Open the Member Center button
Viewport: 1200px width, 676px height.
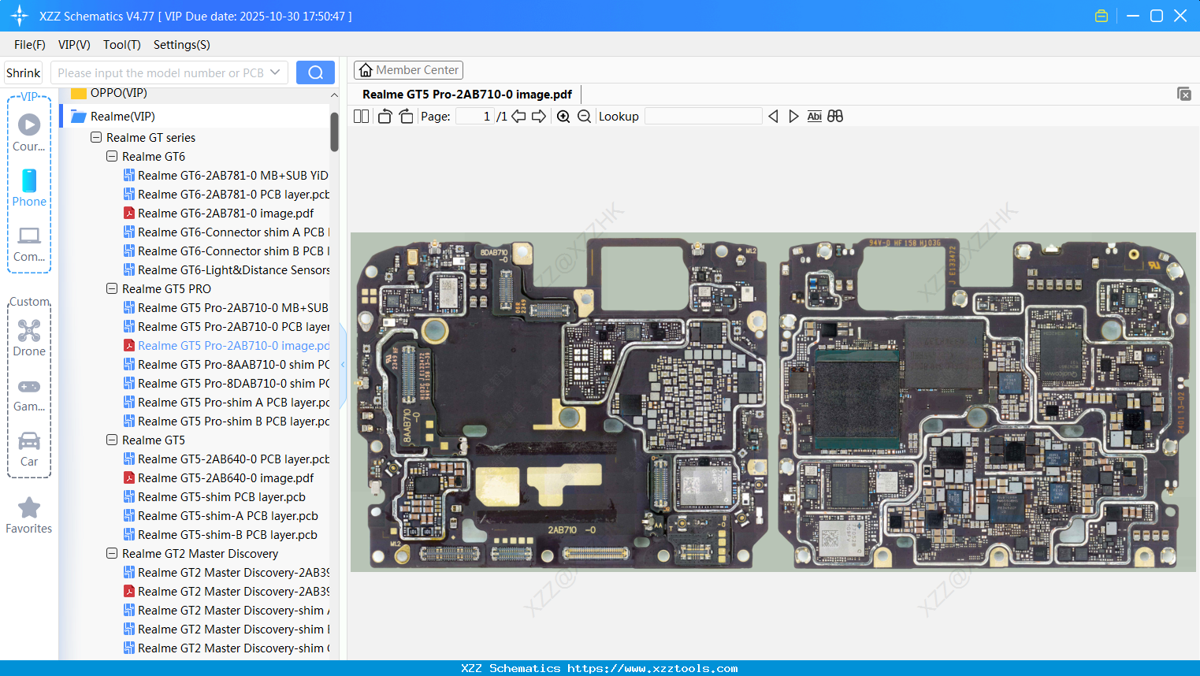point(408,70)
